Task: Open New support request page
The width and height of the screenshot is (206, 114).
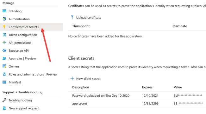Action: coord(24,108)
